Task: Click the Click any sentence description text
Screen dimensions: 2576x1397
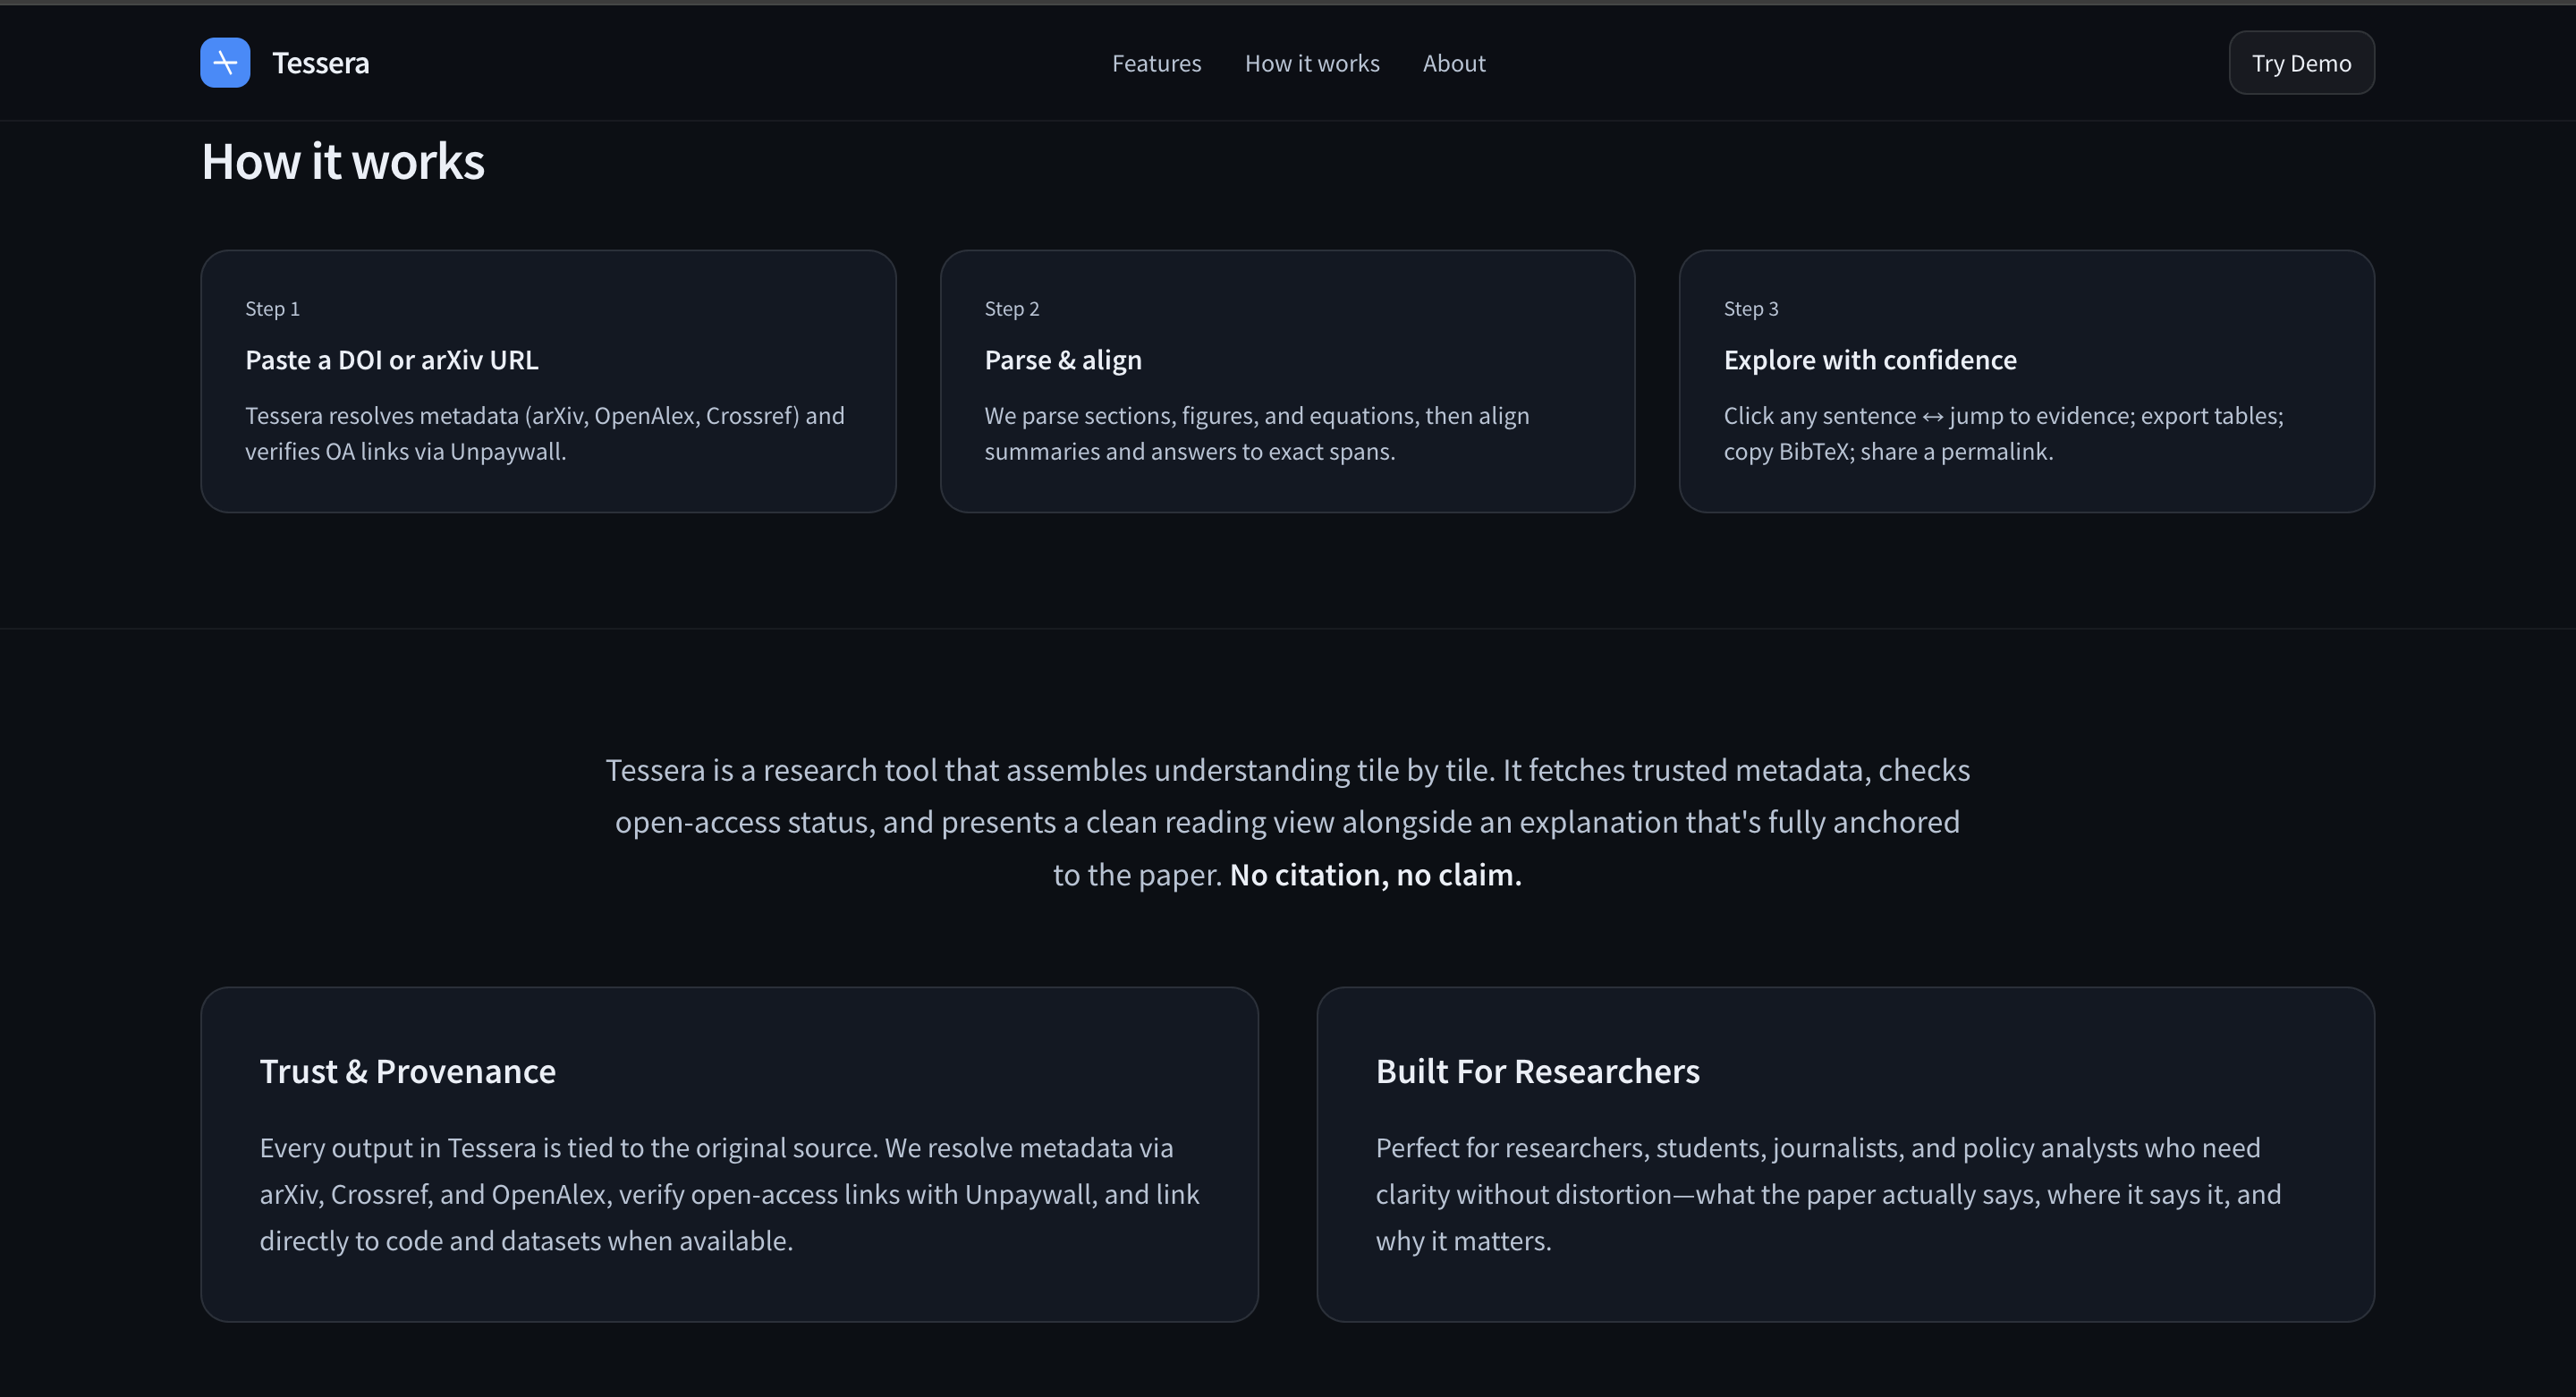Action: point(2004,433)
